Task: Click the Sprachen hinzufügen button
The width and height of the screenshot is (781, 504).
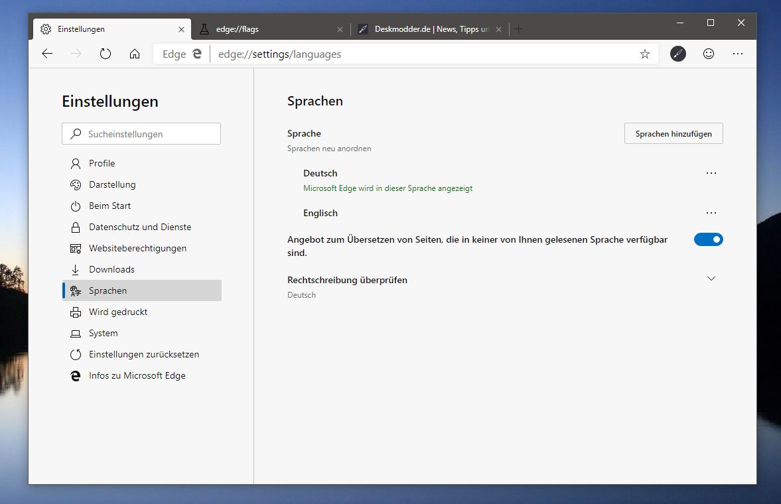Action: click(674, 133)
